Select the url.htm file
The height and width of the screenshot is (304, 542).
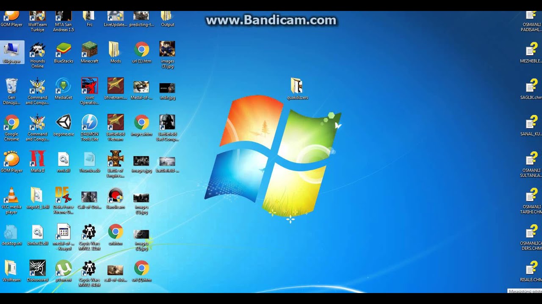[x=116, y=235]
